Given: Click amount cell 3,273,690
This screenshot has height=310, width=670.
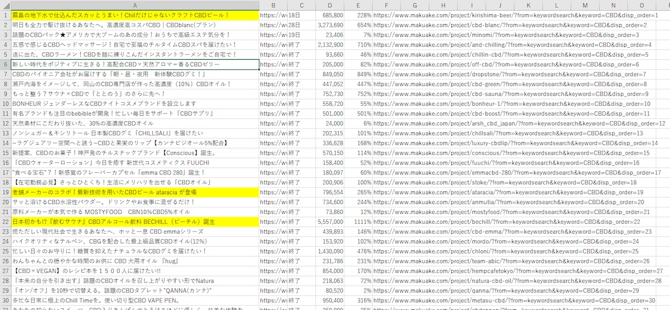Looking at the screenshot, I should 330,25.
